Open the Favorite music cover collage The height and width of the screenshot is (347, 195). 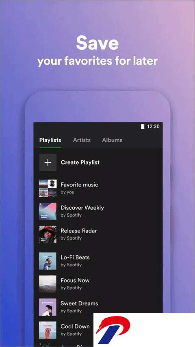[x=48, y=188]
